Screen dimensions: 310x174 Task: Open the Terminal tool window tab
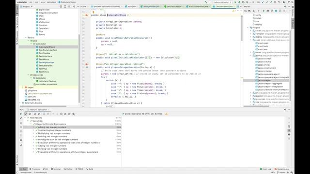pyautogui.click(x=56, y=169)
